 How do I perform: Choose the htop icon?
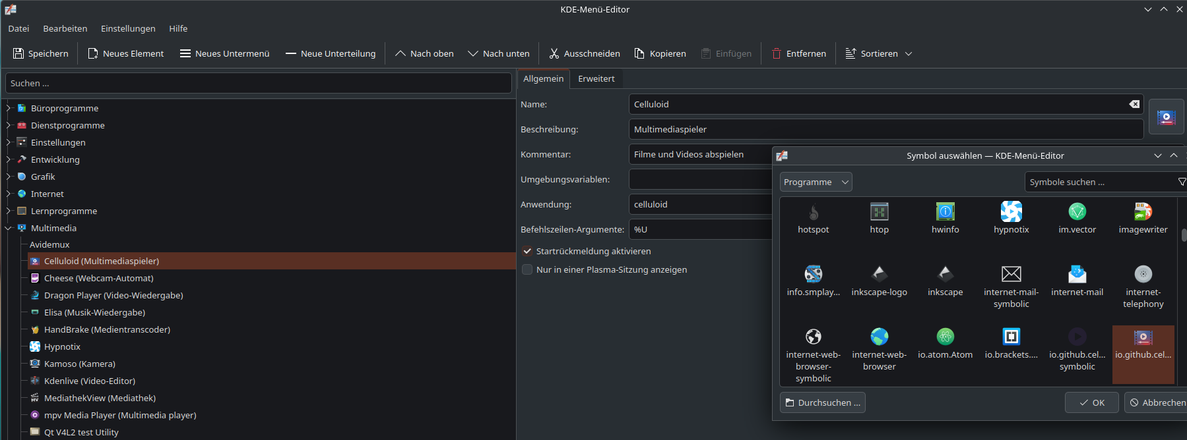(880, 219)
